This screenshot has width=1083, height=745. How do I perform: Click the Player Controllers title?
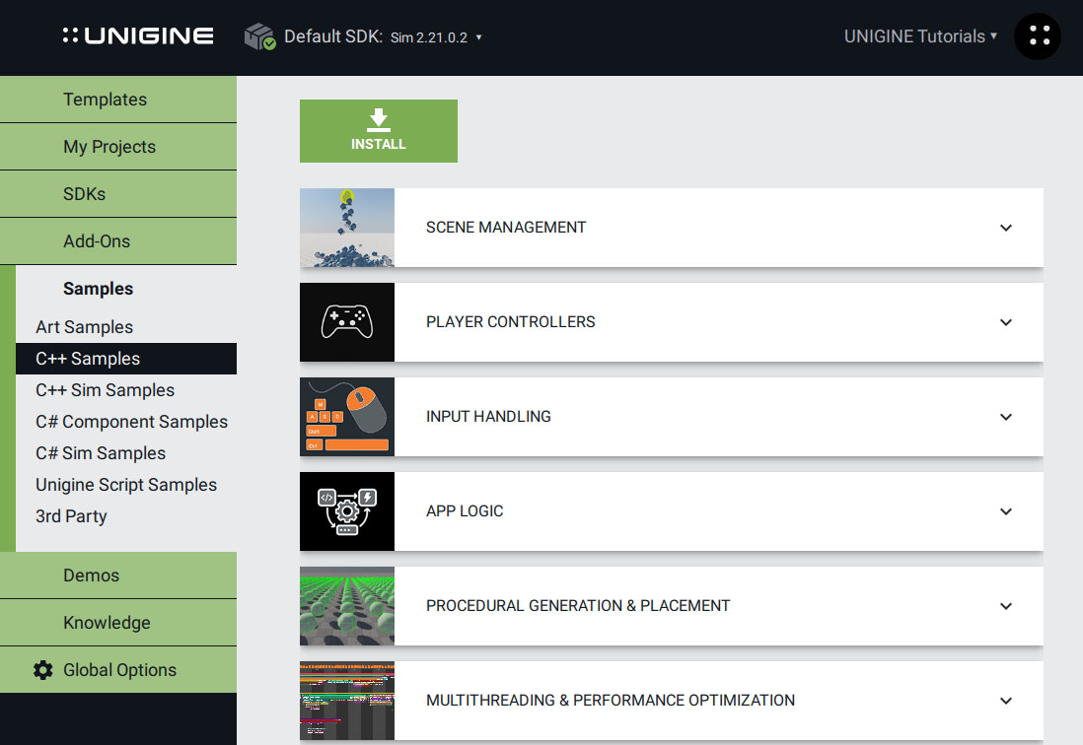point(510,322)
